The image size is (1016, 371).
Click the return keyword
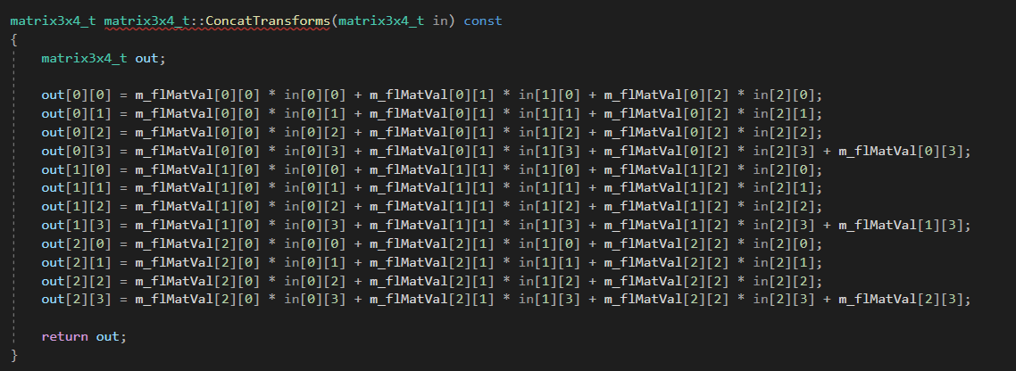[65, 337]
